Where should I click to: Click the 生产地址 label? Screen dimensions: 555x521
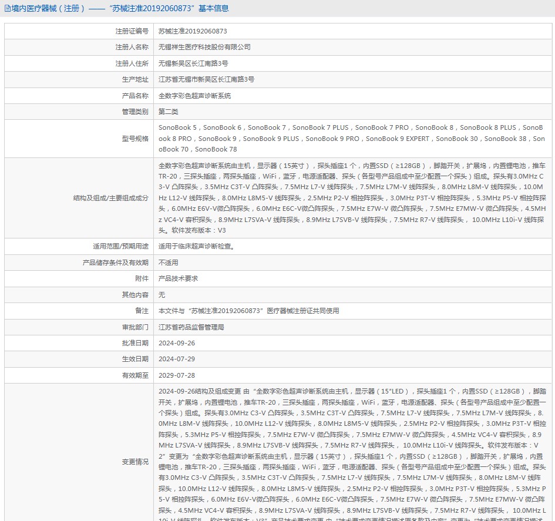pyautogui.click(x=135, y=79)
